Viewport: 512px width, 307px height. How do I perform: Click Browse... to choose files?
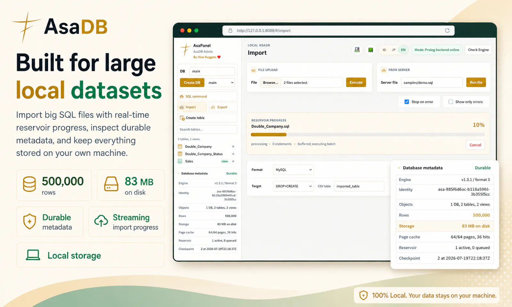coord(270,83)
